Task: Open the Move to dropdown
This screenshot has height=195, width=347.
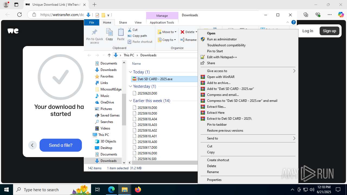Action: tap(167, 32)
